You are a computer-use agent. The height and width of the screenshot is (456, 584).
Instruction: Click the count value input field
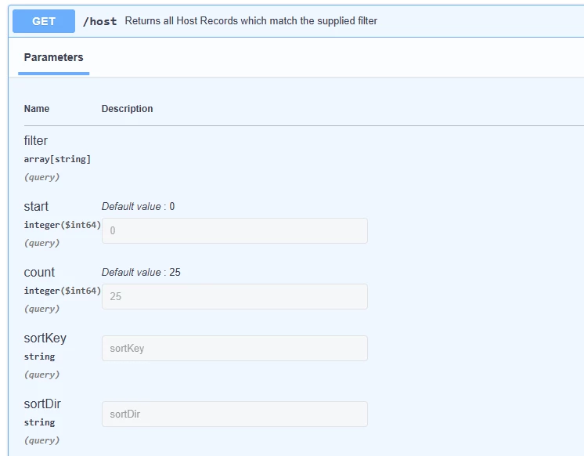pos(235,296)
